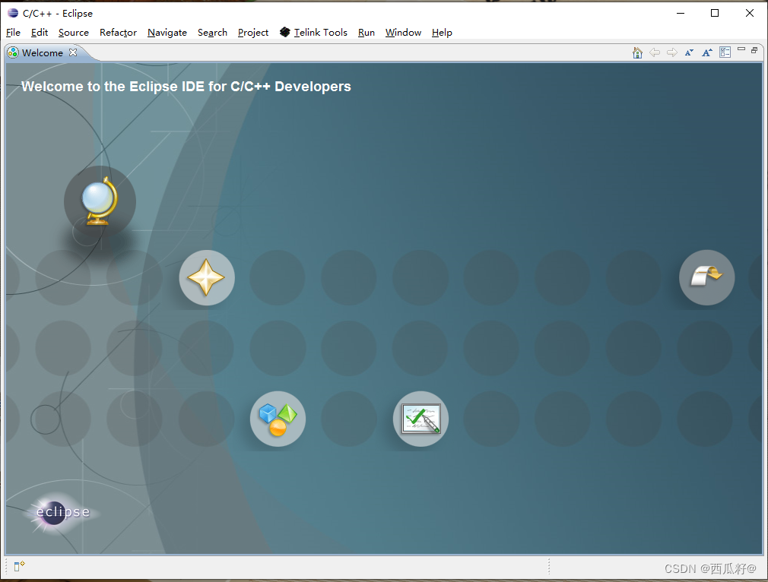Image resolution: width=768 pixels, height=582 pixels.
Task: Open the Help menu
Action: 442,33
